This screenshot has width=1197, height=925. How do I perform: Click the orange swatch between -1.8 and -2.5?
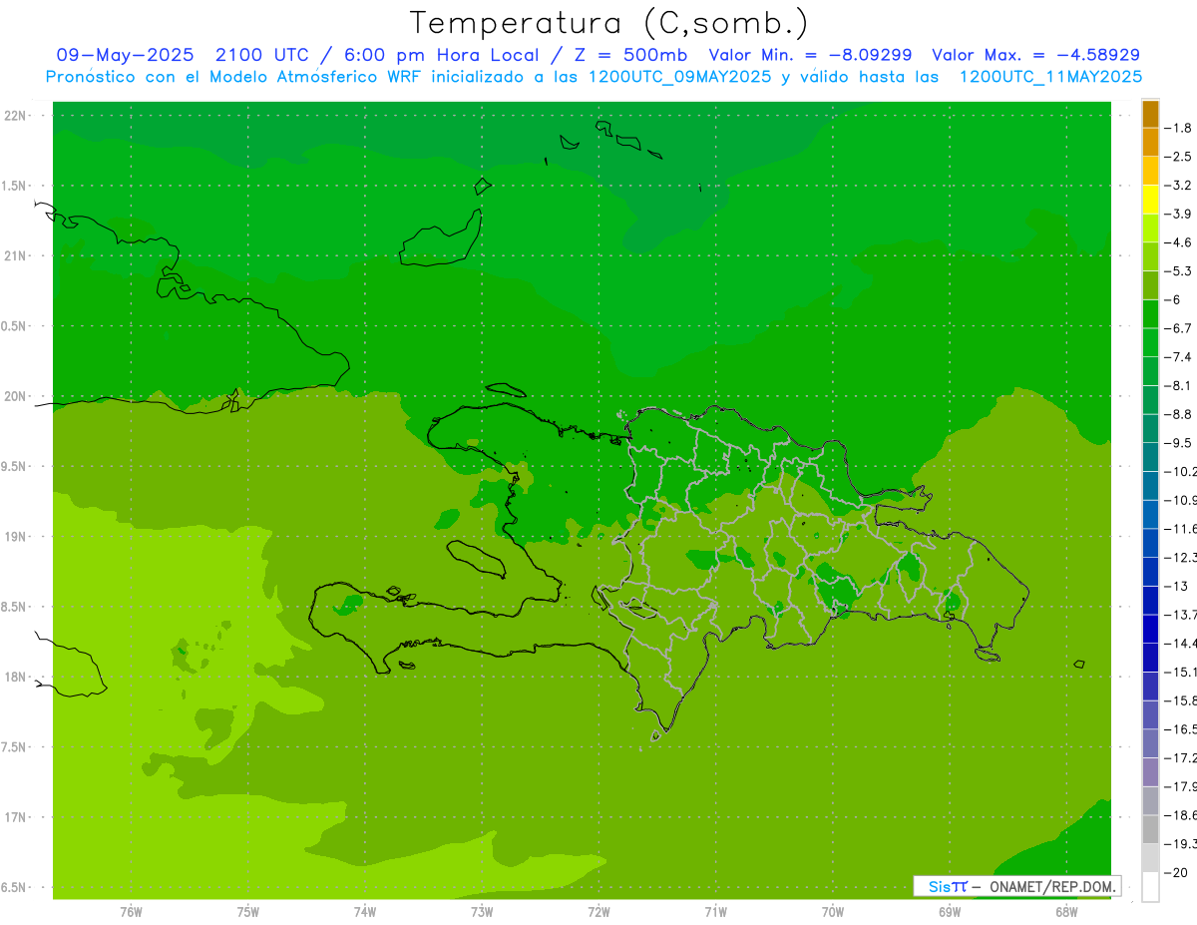pyautogui.click(x=1150, y=143)
